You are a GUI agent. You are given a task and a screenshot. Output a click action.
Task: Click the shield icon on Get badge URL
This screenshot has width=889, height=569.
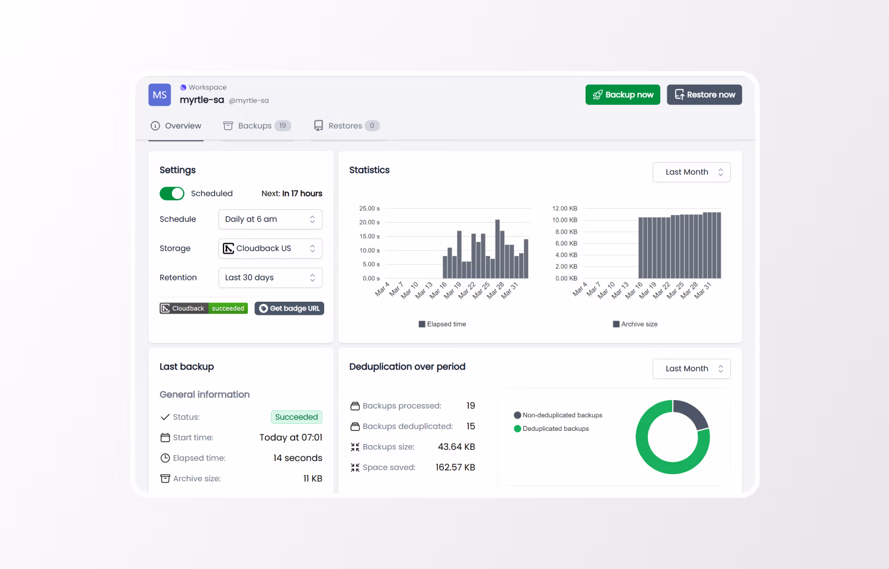point(263,308)
